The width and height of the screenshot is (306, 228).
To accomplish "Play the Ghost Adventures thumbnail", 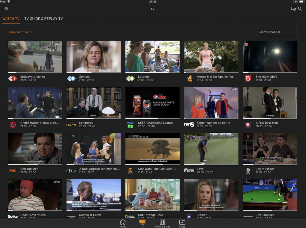I will click(35, 195).
